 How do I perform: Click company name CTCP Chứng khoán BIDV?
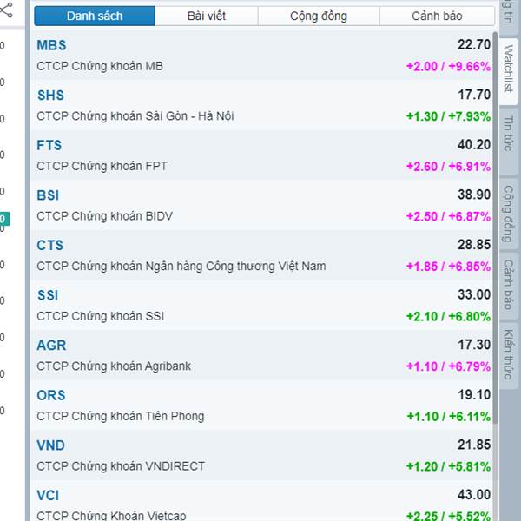coord(105,216)
